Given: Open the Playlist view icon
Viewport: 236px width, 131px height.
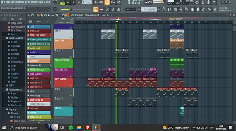Looking at the screenshot, I should pyautogui.click(x=163, y=9).
